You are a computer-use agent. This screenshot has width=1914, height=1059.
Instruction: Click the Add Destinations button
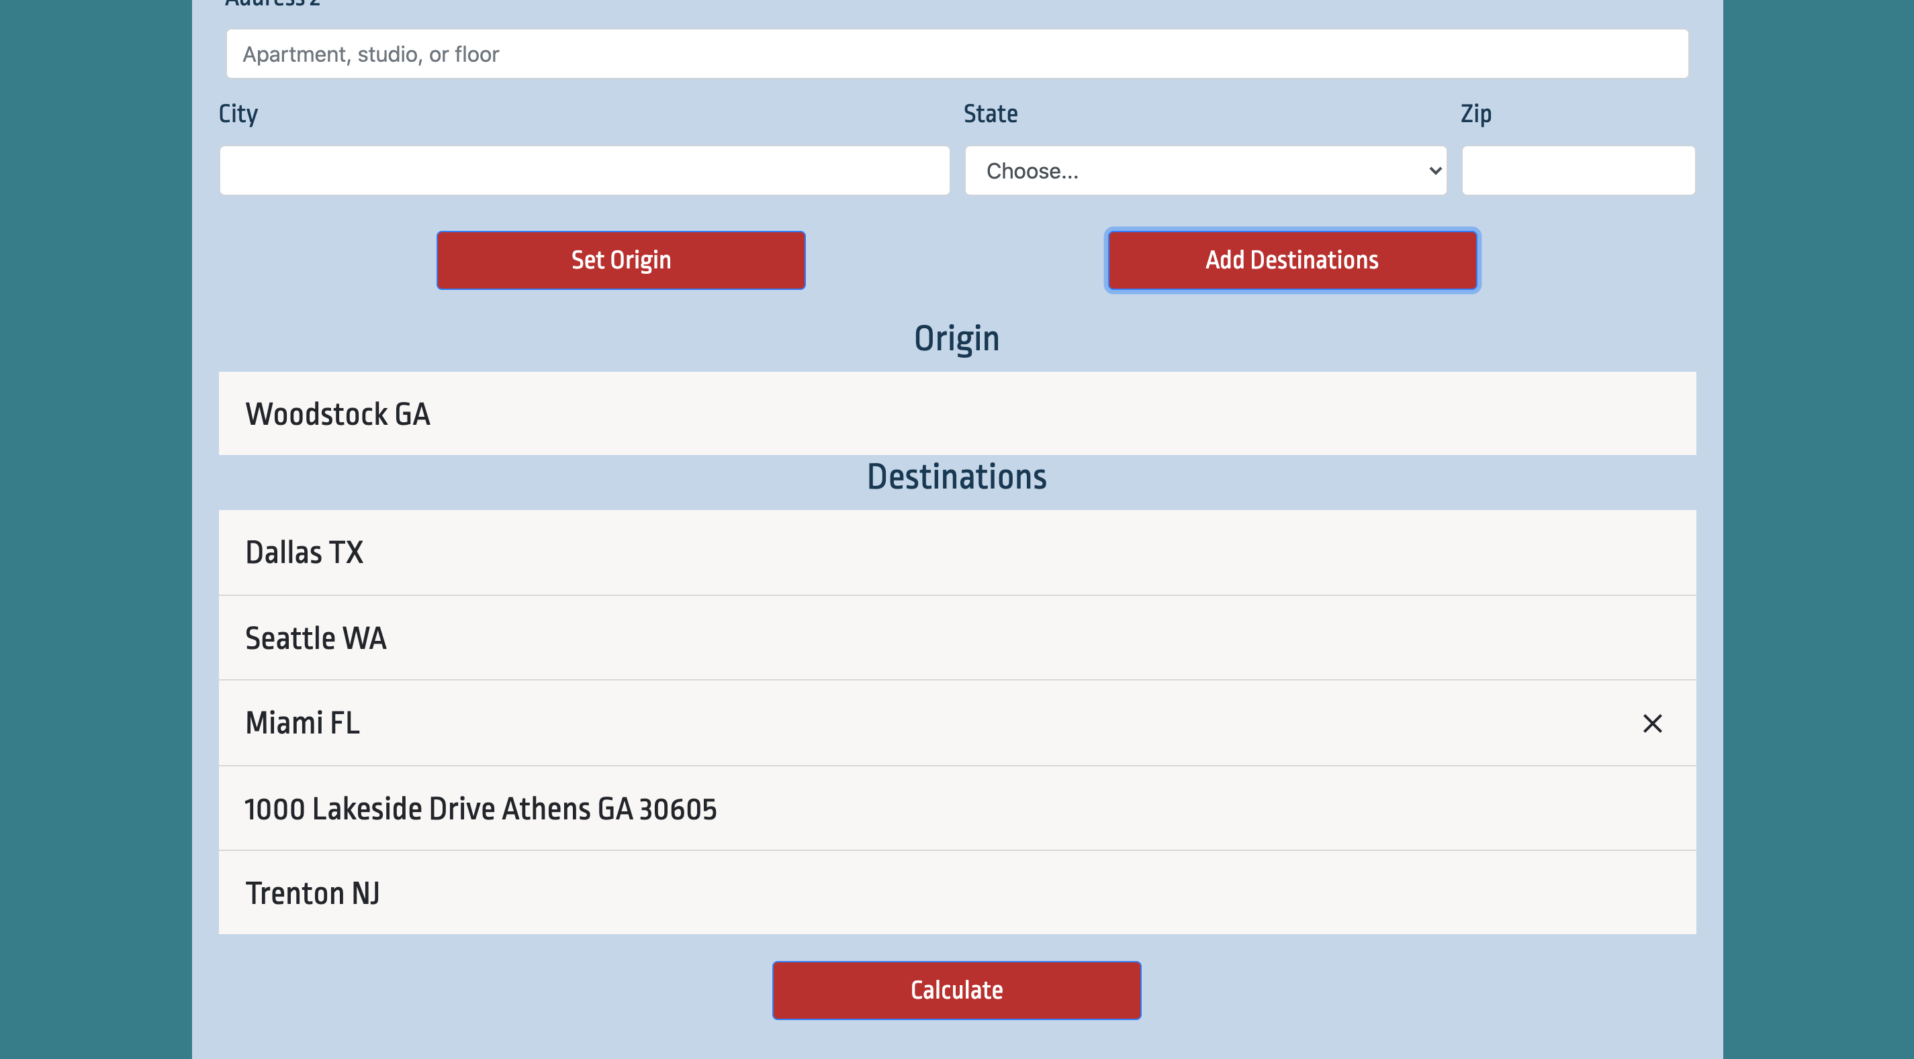(x=1292, y=260)
